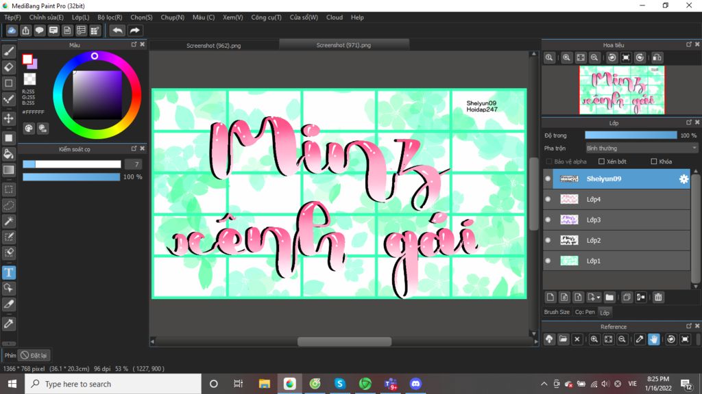Undock the Kiểm soát cọ panel
Screen dimensions: 702x394
coord(134,148)
